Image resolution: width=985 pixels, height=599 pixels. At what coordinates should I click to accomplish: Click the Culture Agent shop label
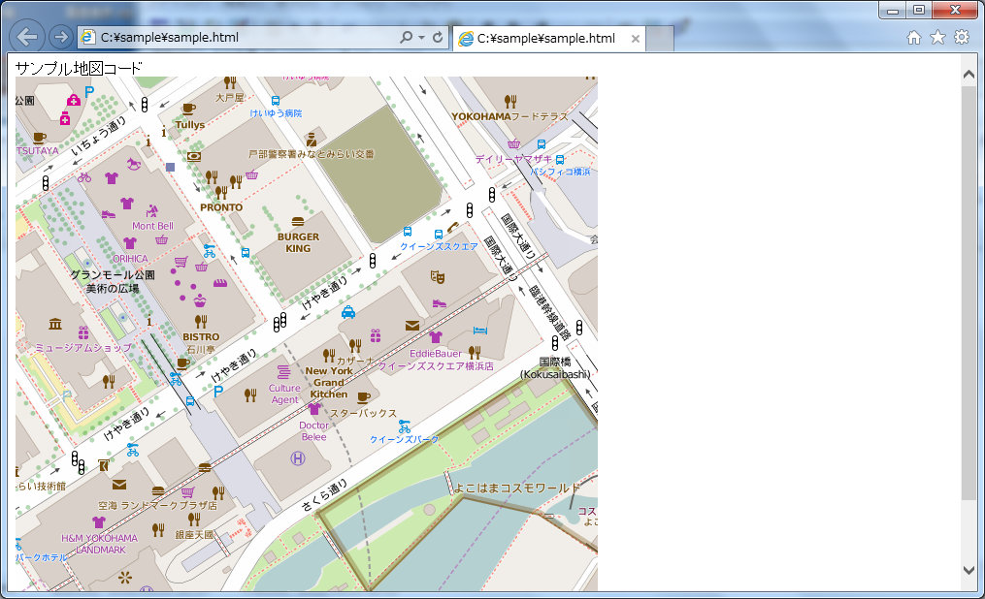[284, 394]
